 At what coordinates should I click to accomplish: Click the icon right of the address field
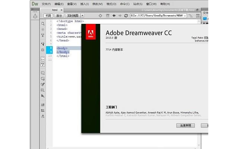[x=190, y=16]
